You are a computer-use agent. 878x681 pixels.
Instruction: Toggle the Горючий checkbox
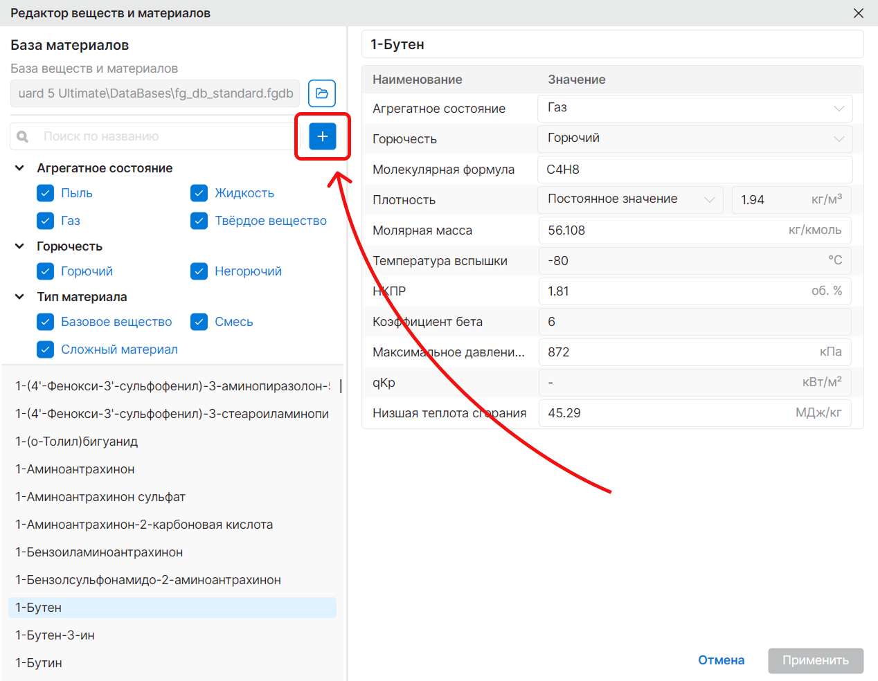coord(45,271)
